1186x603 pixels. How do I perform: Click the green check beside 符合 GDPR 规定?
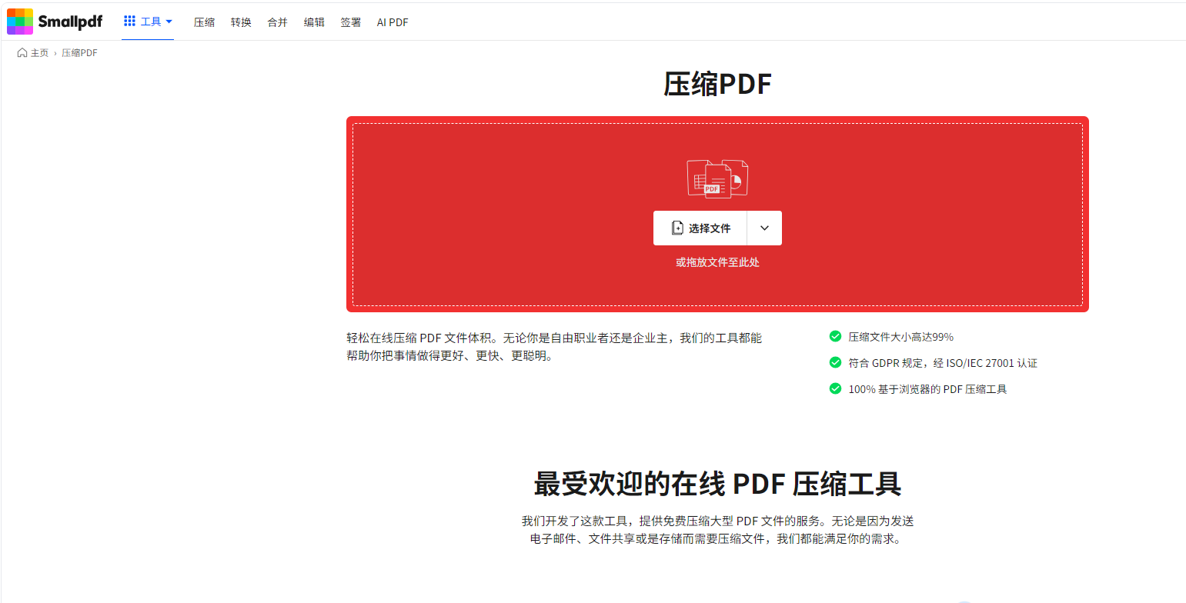835,362
